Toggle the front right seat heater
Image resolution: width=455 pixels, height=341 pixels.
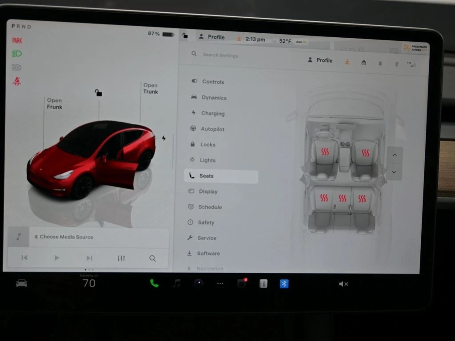pyautogui.click(x=365, y=153)
